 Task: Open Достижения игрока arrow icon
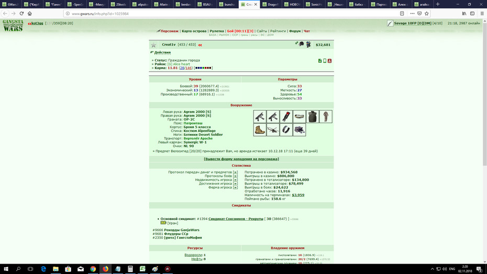[236, 183]
